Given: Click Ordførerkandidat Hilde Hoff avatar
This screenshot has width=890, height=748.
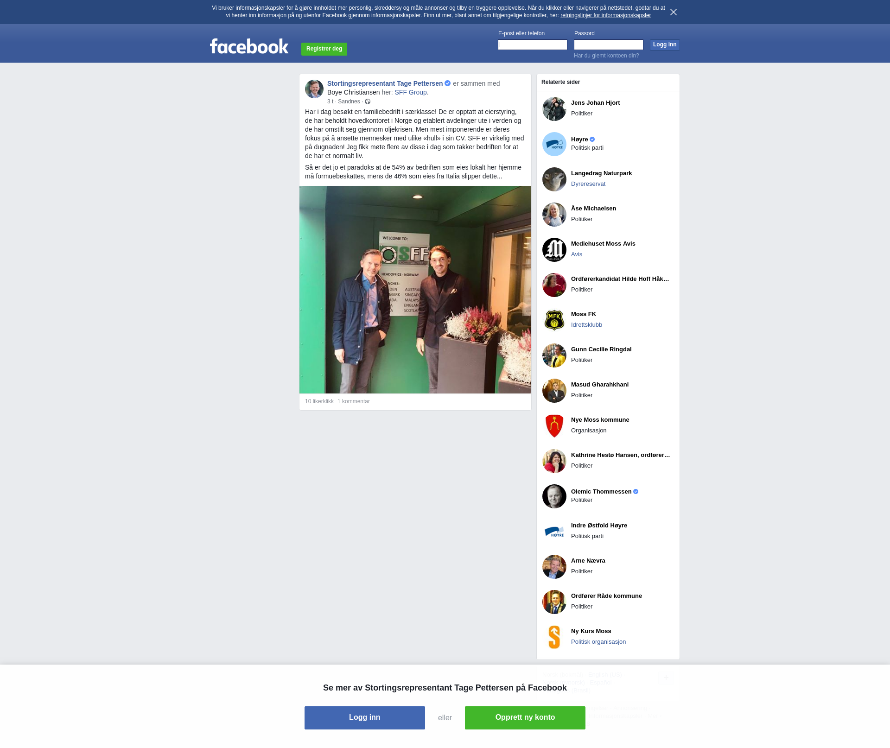Looking at the screenshot, I should tap(554, 285).
